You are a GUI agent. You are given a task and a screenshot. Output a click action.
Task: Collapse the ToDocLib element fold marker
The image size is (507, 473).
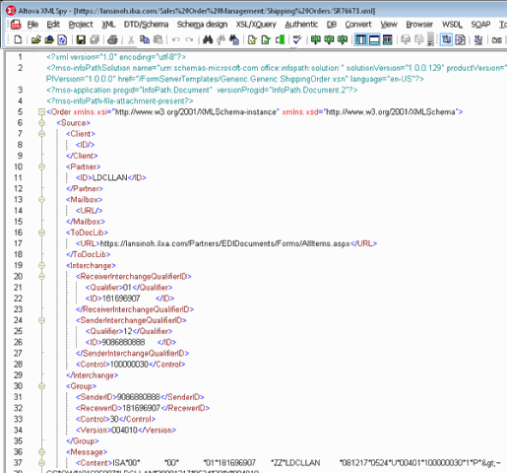41,233
